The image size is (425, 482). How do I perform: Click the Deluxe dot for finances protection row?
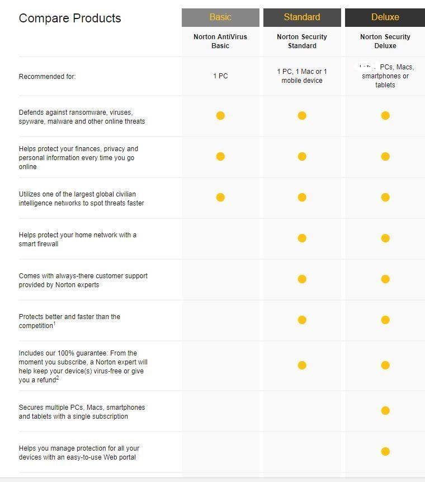[385, 156]
